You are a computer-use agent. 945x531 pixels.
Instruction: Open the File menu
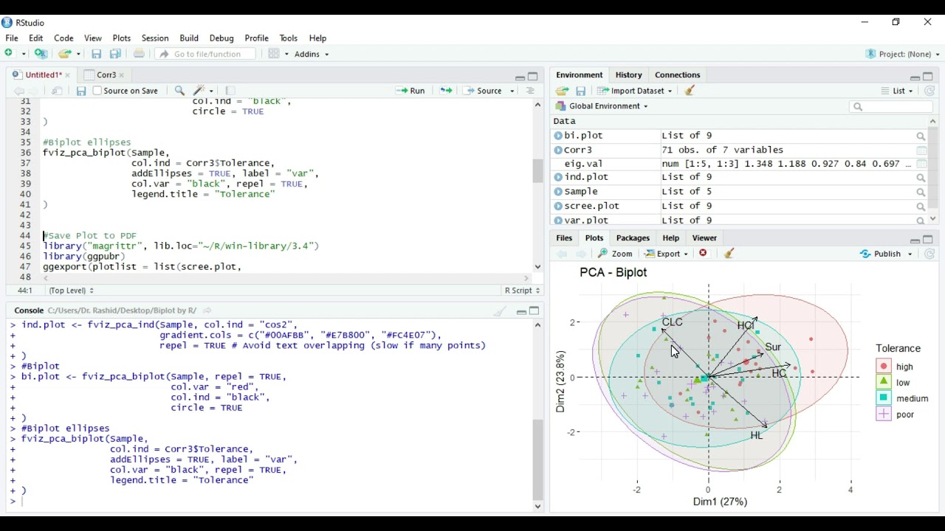tap(12, 38)
